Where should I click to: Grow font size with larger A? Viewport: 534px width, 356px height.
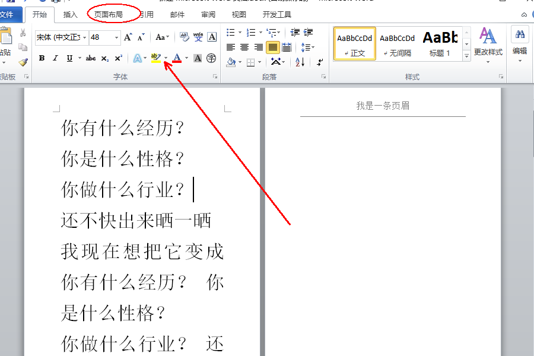pos(128,37)
